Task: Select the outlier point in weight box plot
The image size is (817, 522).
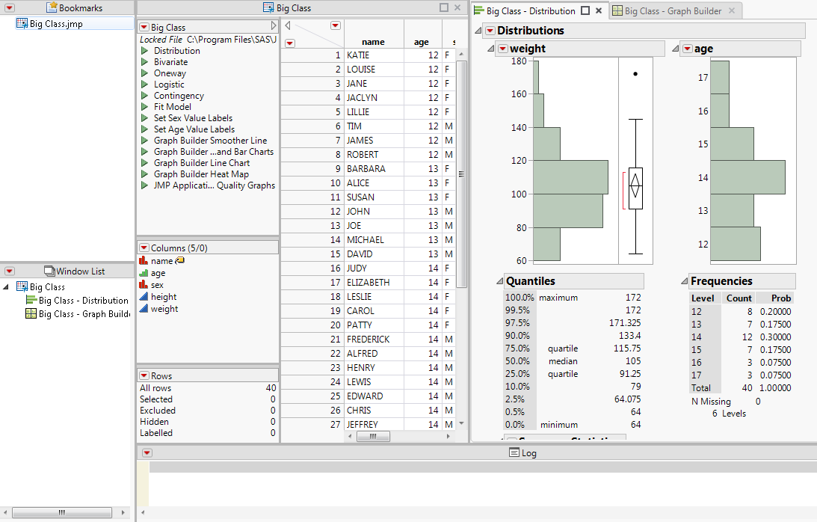Action: click(635, 74)
